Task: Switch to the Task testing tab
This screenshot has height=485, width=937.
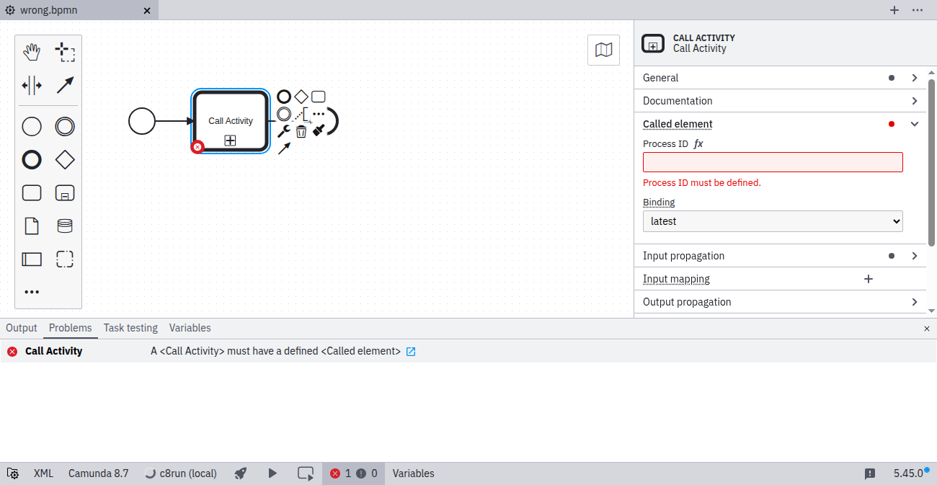Action: (130, 328)
